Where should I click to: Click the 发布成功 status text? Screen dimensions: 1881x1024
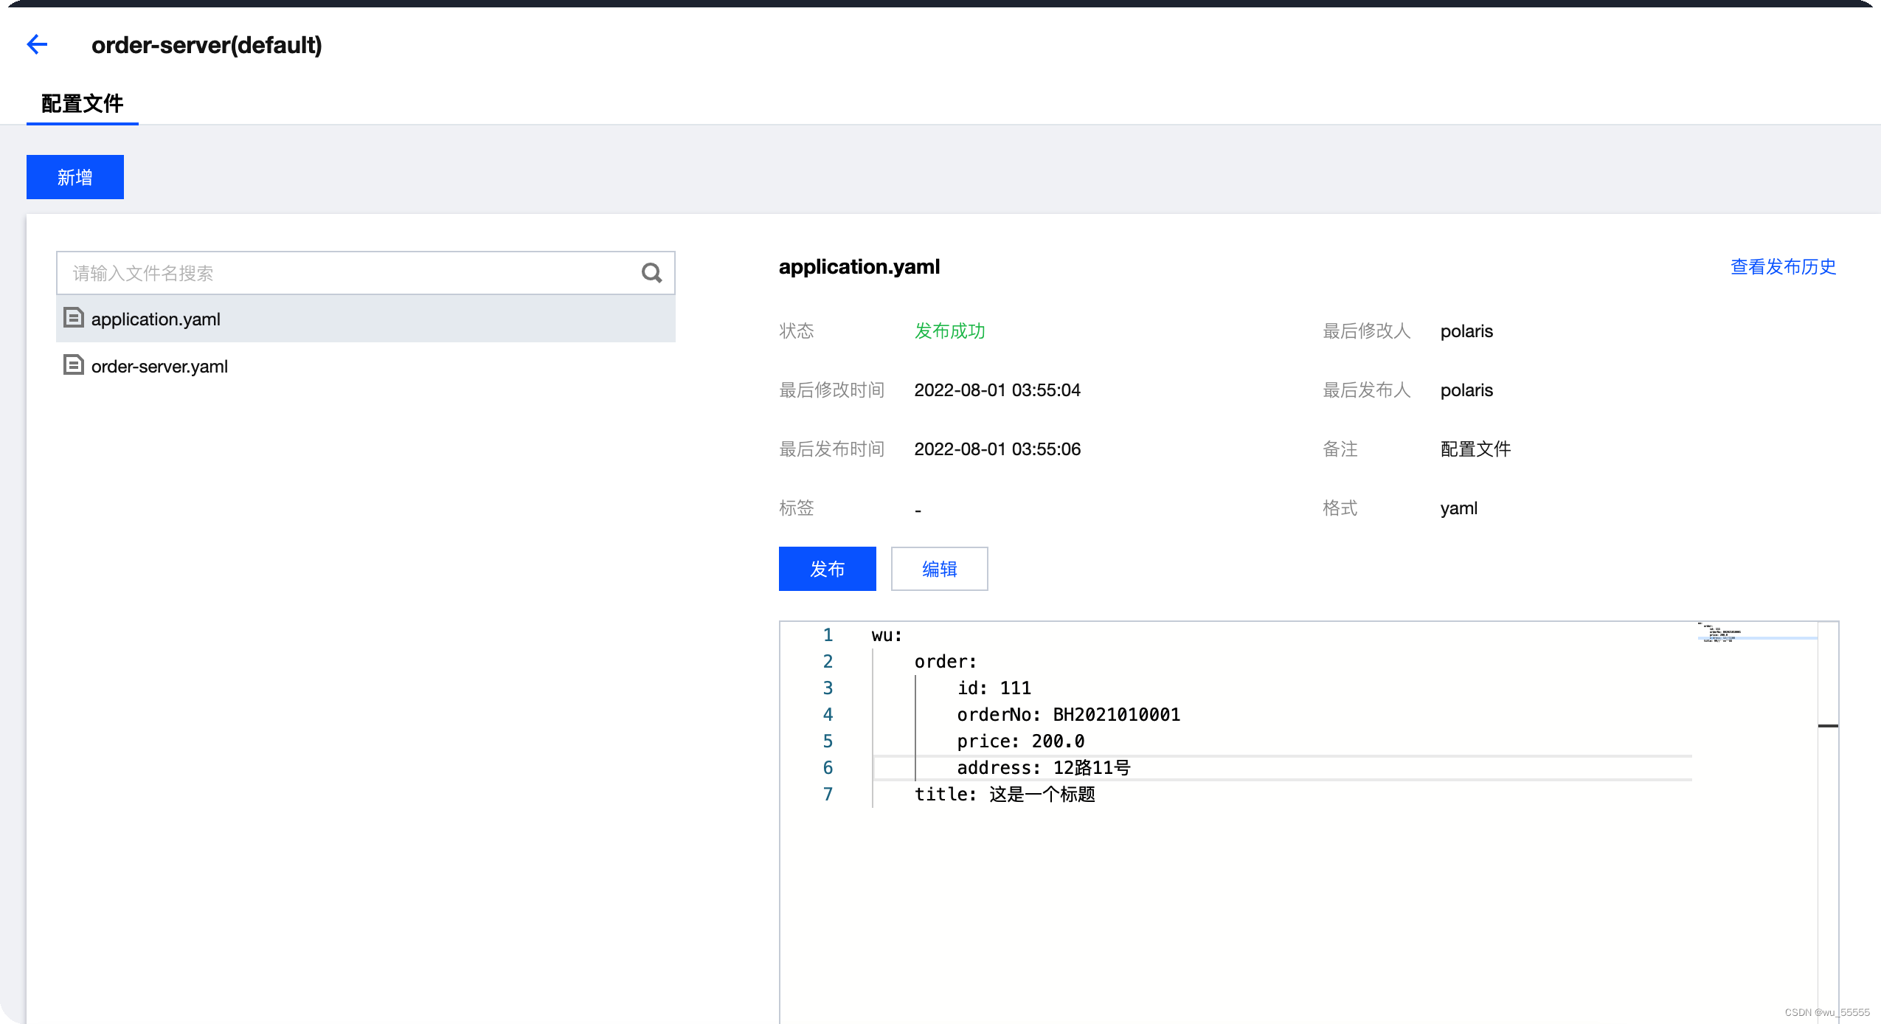[x=949, y=331]
